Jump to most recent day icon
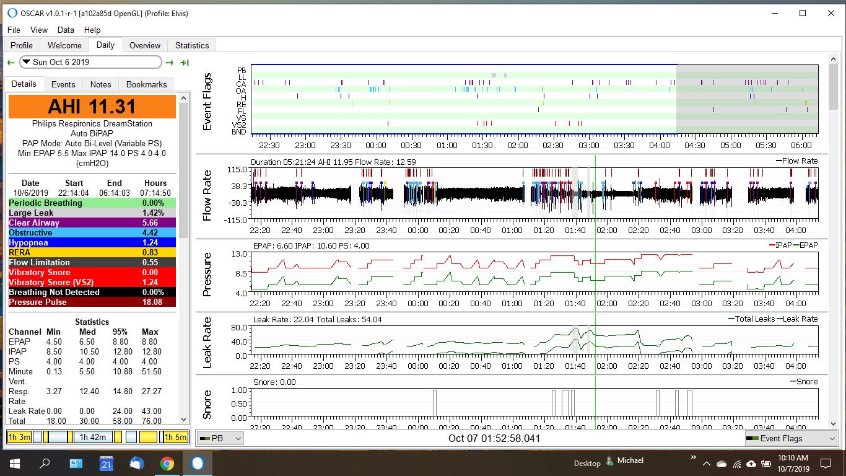 click(x=184, y=63)
